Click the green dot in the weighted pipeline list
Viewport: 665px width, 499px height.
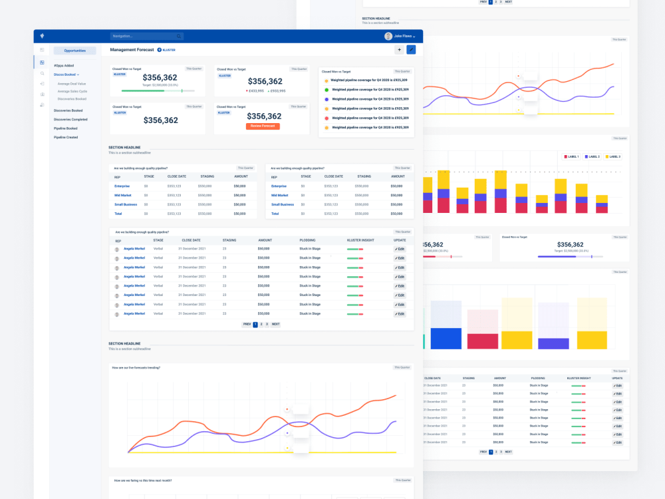click(x=327, y=90)
